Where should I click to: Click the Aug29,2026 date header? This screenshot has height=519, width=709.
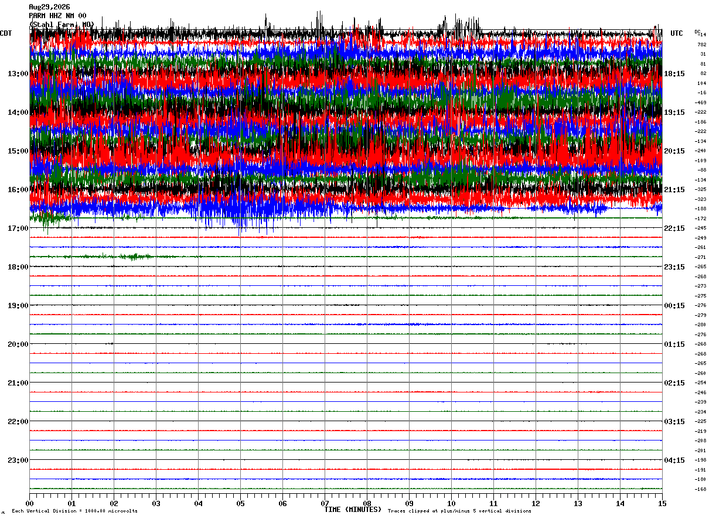click(49, 7)
